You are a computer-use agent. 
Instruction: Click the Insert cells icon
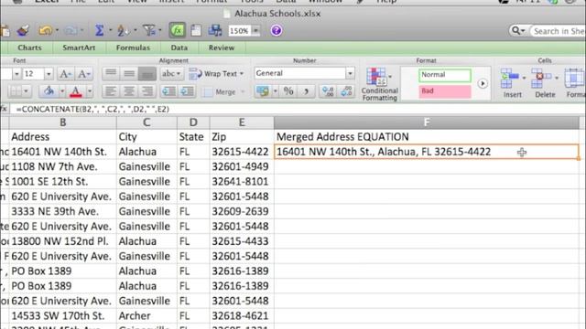(x=510, y=79)
